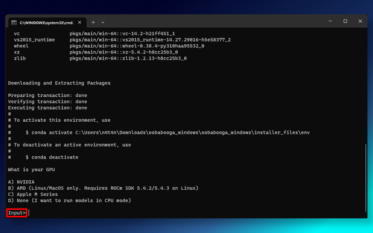Expand the new tab profile dropdown chevron
Screen dimensions: 373x233
coord(103,23)
